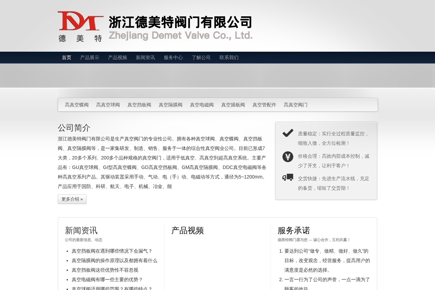Open the news about vacuum valve leaks
Image resolution: width=435 pixels, height=290 pixels.
click(112, 251)
